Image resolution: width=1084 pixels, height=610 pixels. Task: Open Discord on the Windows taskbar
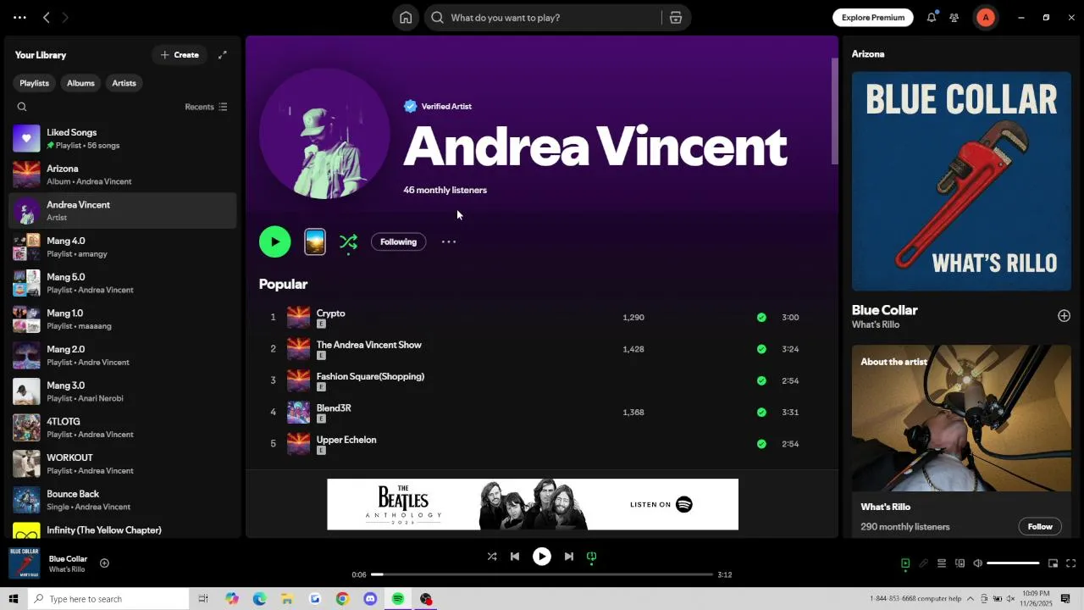pos(370,599)
